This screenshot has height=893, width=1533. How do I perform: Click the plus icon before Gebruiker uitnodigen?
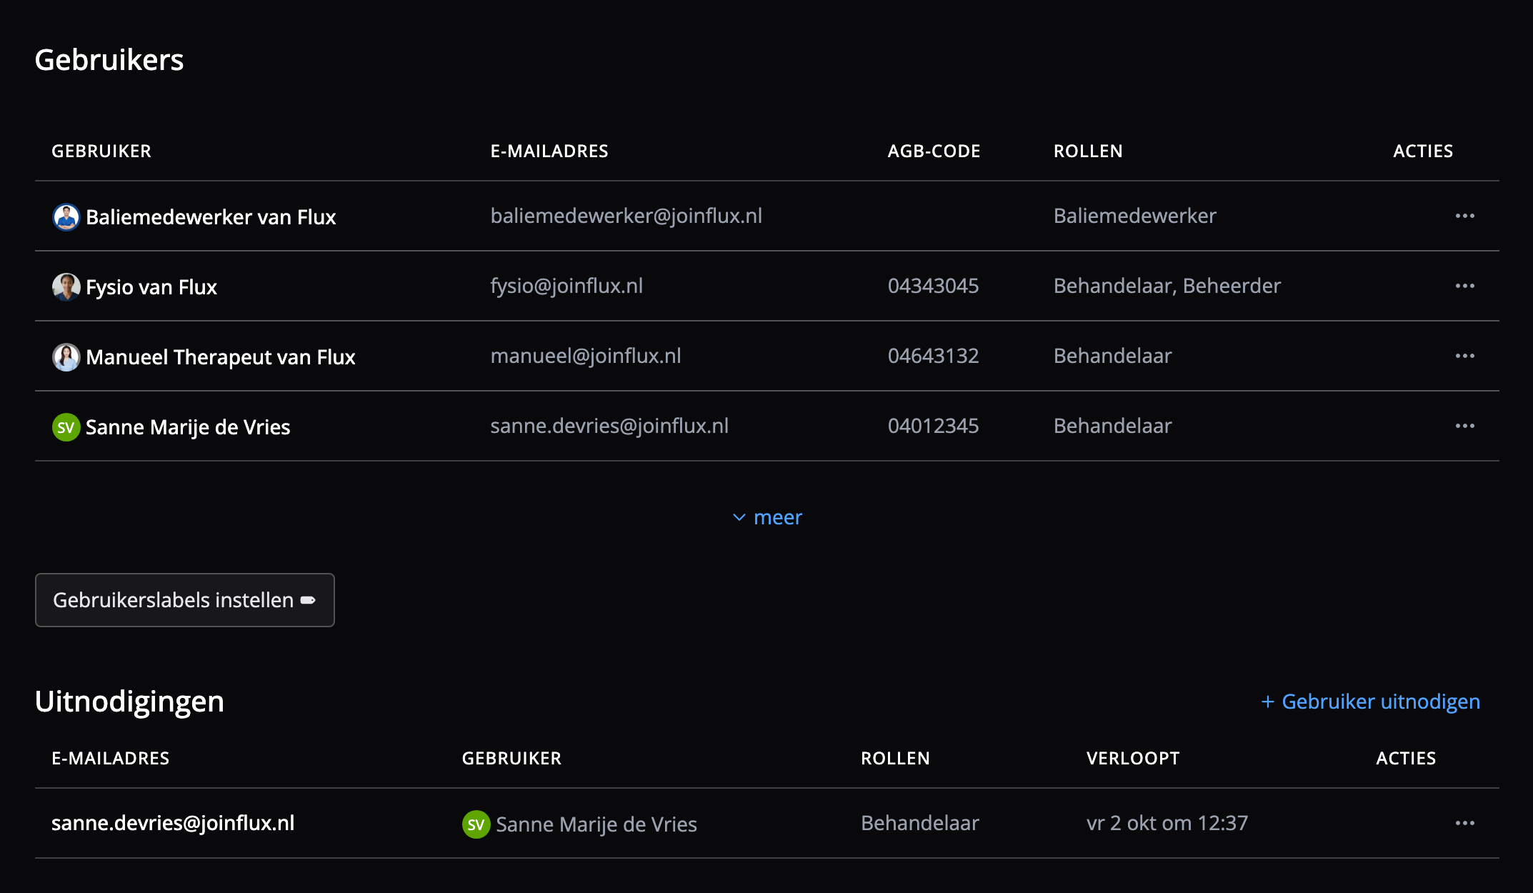1268,702
